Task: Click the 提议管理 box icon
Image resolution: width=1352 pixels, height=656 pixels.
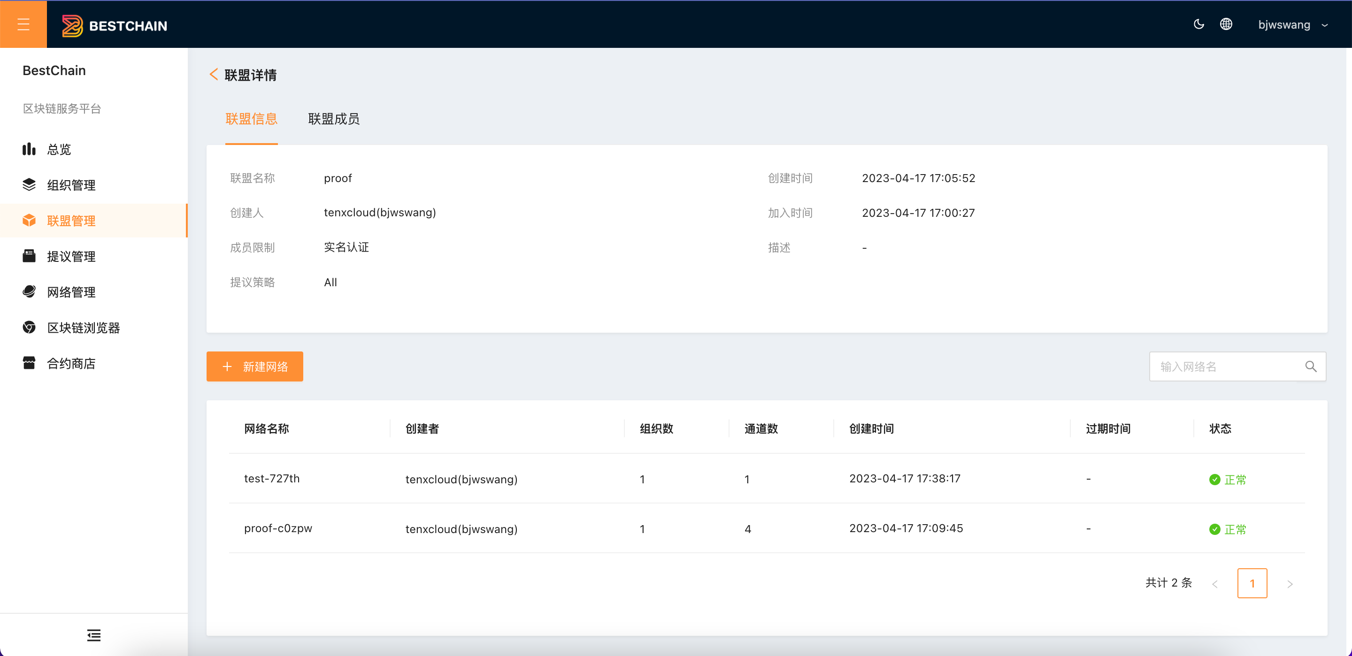Action: (29, 256)
